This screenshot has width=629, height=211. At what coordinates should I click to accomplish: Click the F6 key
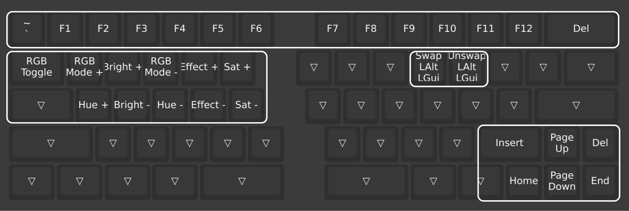point(256,28)
